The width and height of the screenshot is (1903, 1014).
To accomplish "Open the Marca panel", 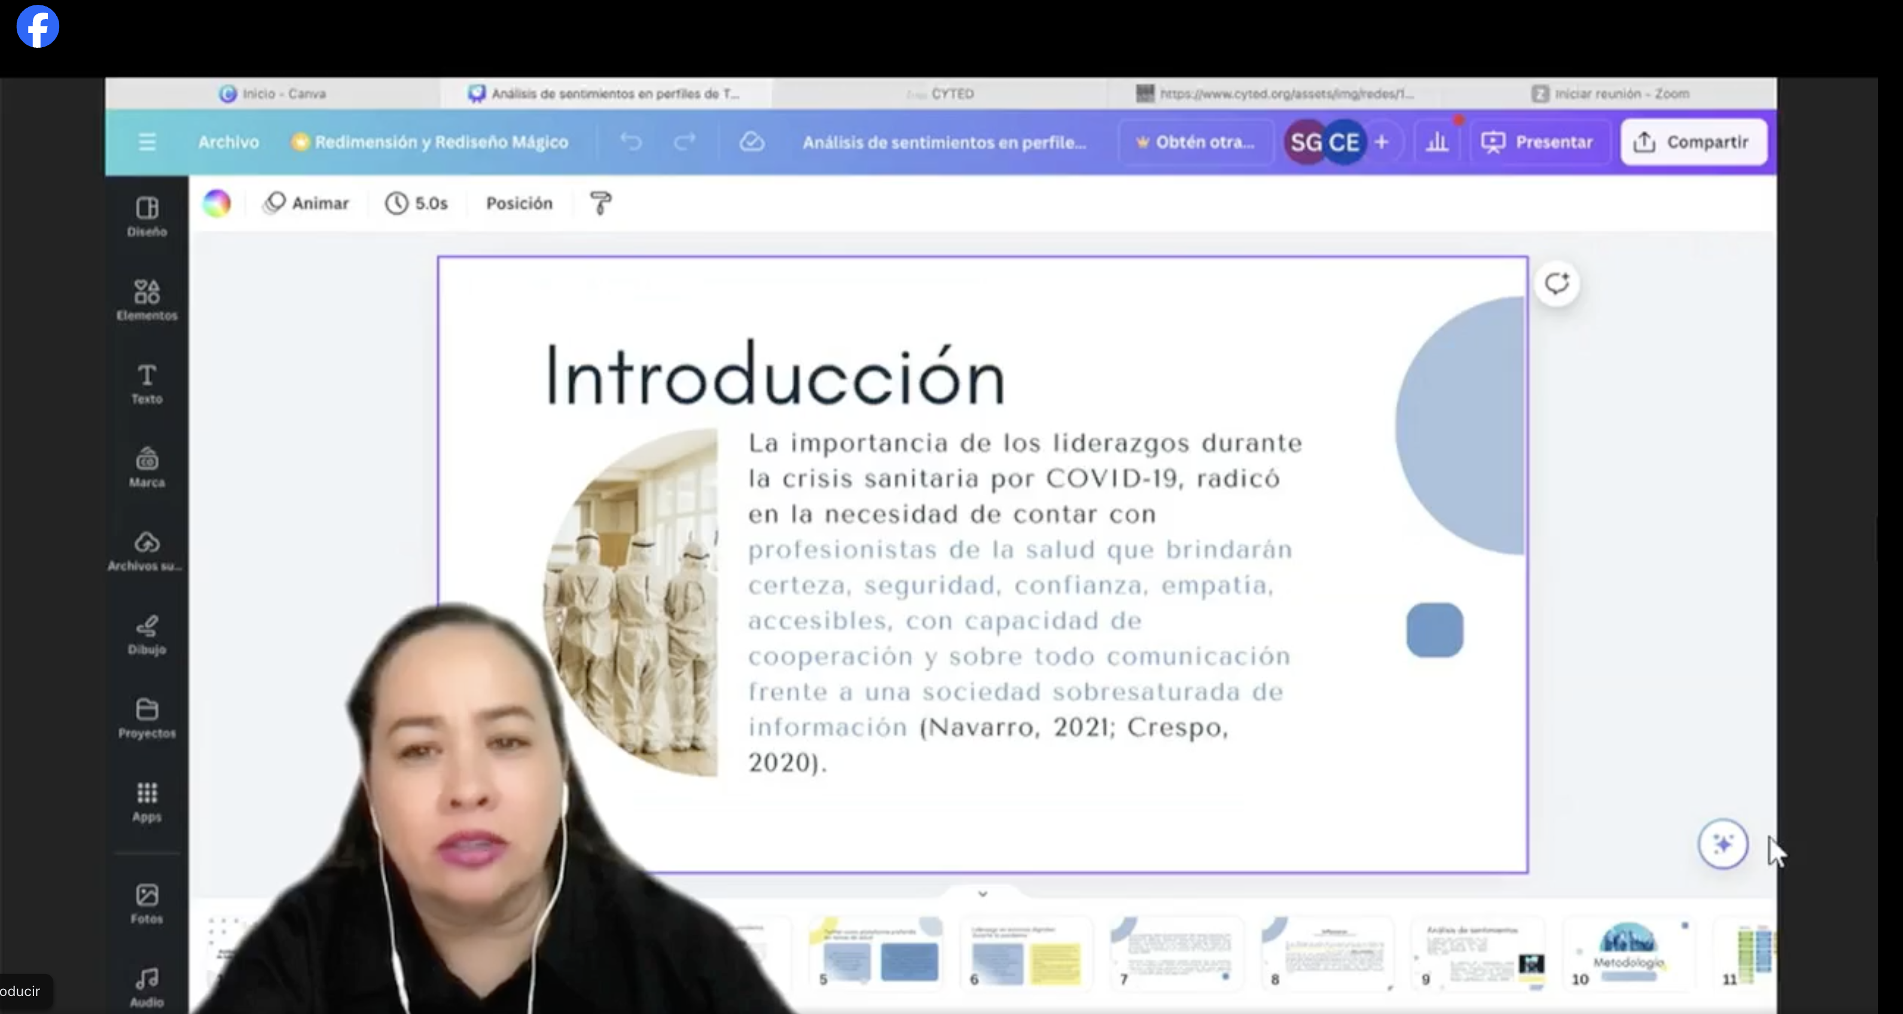I will coord(147,466).
